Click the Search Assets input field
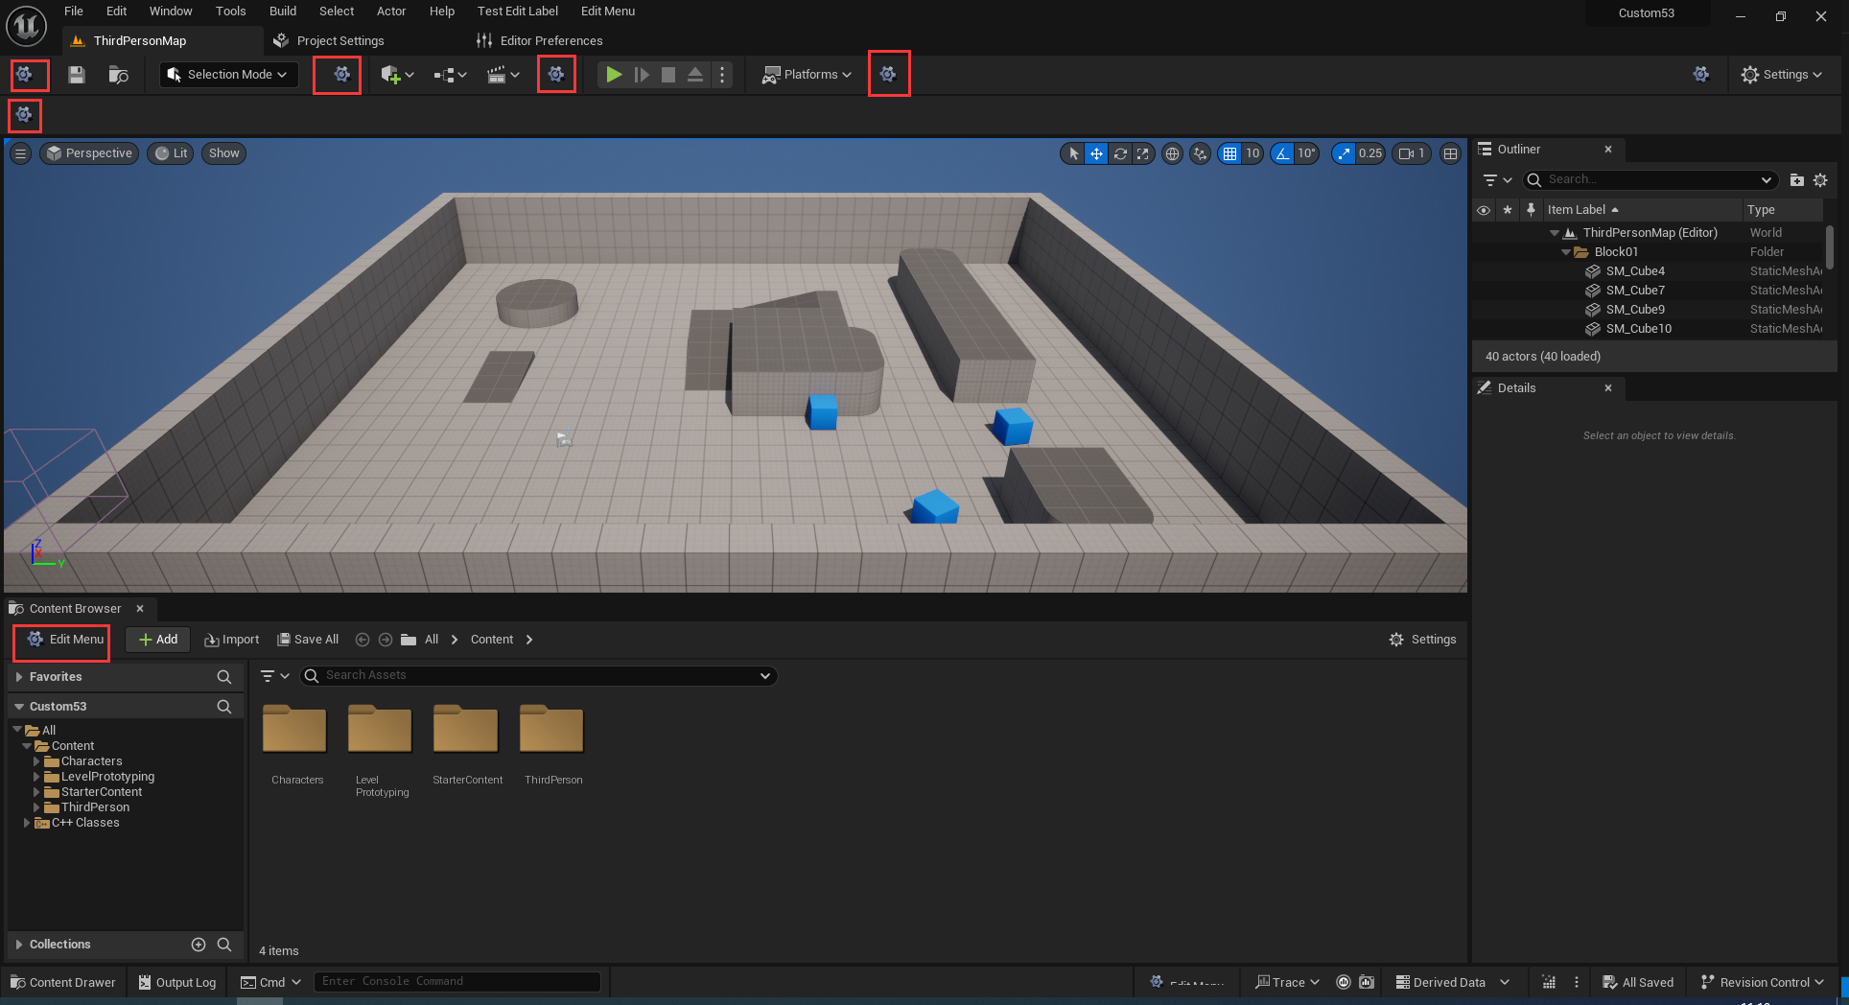Image resolution: width=1849 pixels, height=1005 pixels. tap(537, 676)
